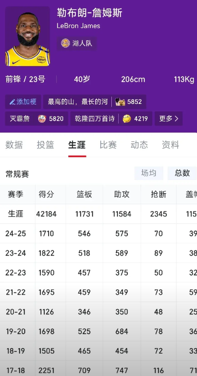Select the 乾隆四万首诗 meme tag
The height and width of the screenshot is (376, 197).
111,119
